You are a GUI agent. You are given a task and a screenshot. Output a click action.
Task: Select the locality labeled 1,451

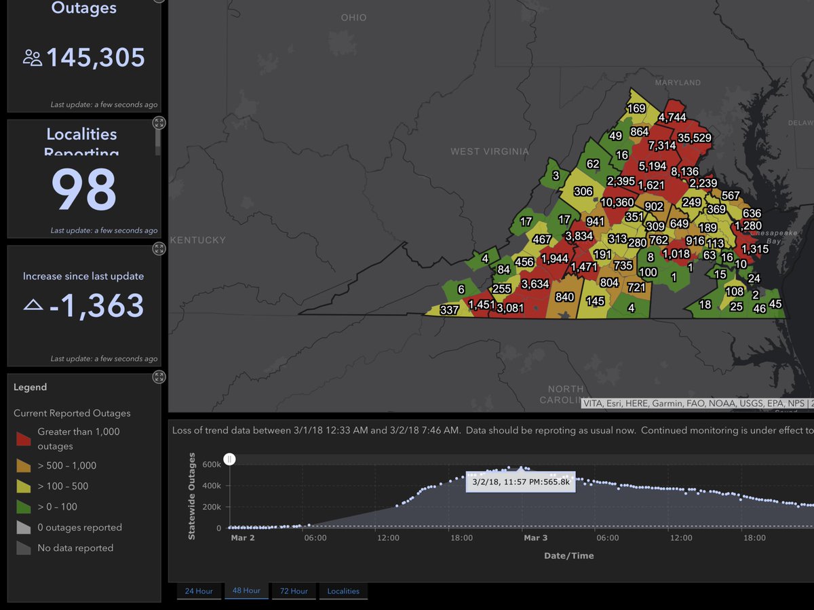click(x=482, y=305)
